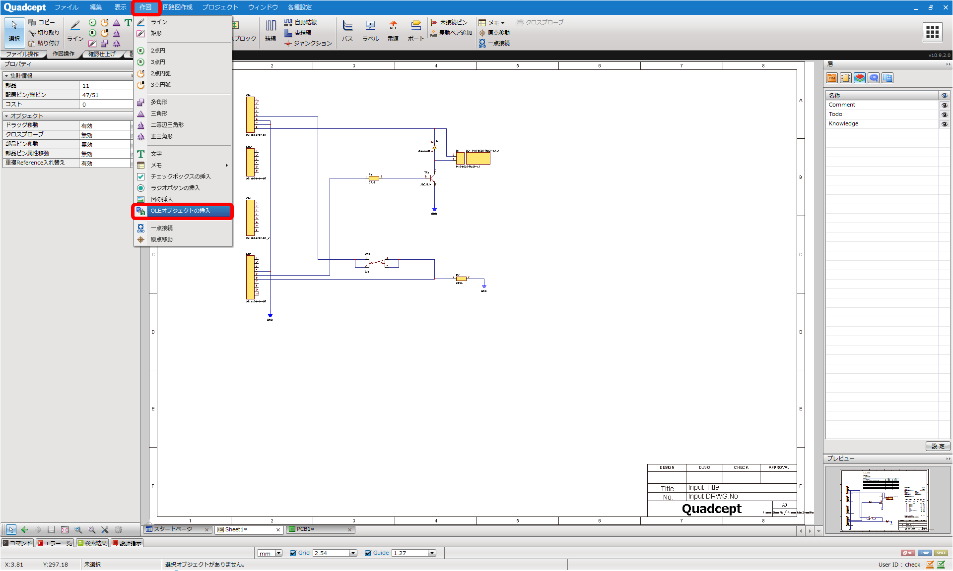This screenshot has width=953, height=571.
Task: Click the 設定 button in layer panel
Action: click(938, 446)
